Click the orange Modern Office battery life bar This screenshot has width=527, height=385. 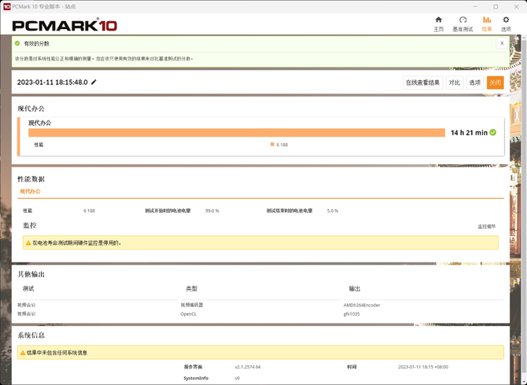[237, 133]
